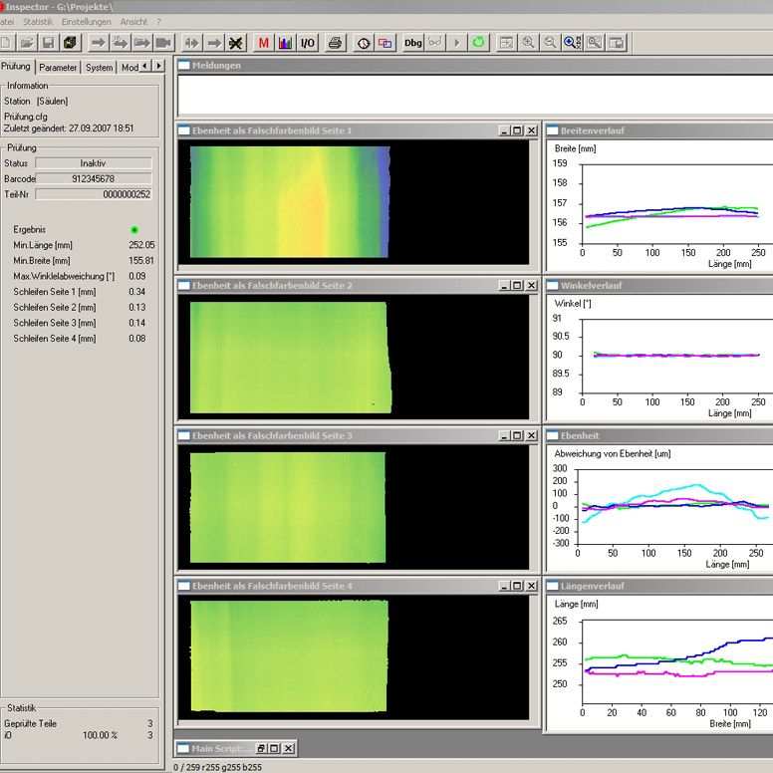The height and width of the screenshot is (773, 773).
Task: Click the Längenverlauf chart title bar
Action: (658, 586)
